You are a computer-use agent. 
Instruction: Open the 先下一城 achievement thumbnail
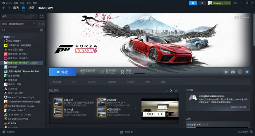(58, 112)
